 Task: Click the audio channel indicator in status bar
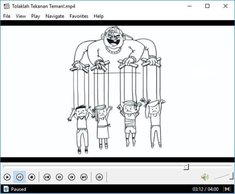coord(227,189)
